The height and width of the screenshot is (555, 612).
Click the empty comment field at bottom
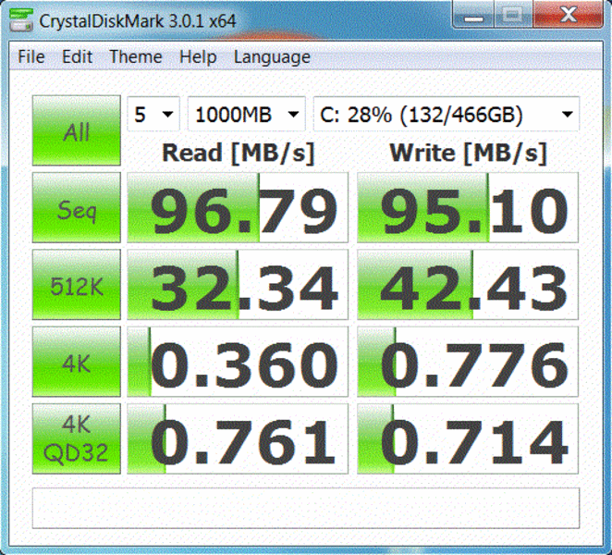pos(306,508)
